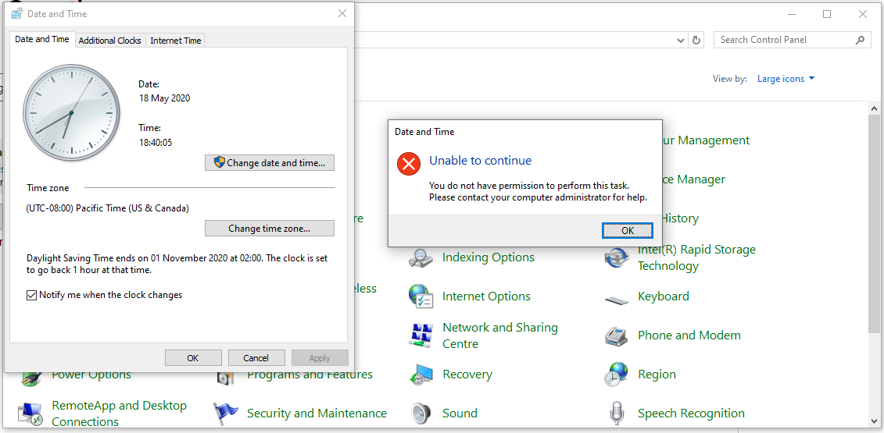Click the analog clock face
The width and height of the screenshot is (884, 433).
pyautogui.click(x=72, y=113)
